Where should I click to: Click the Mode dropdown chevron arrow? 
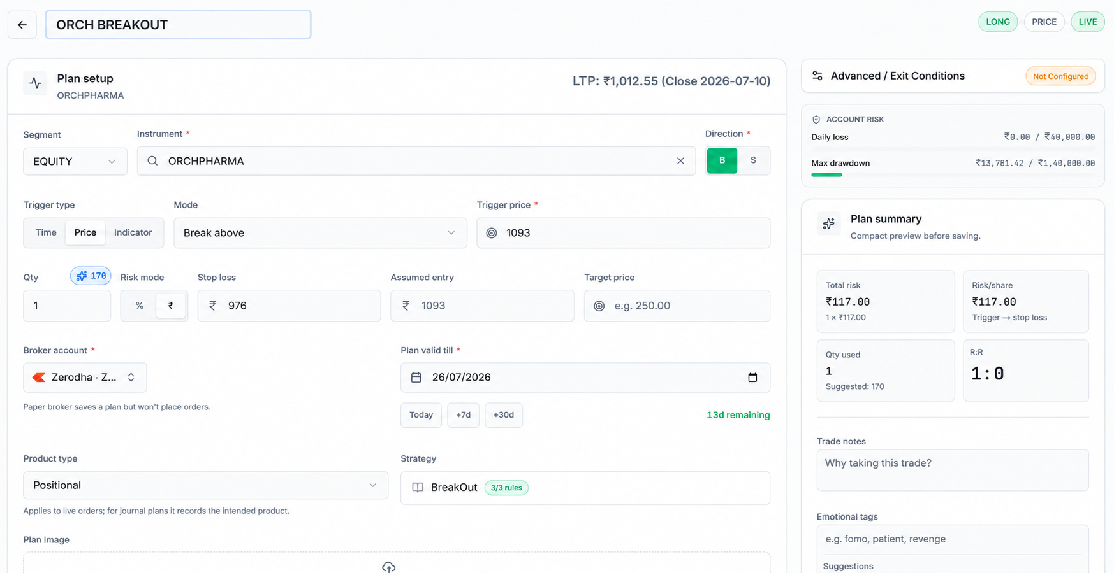click(451, 233)
